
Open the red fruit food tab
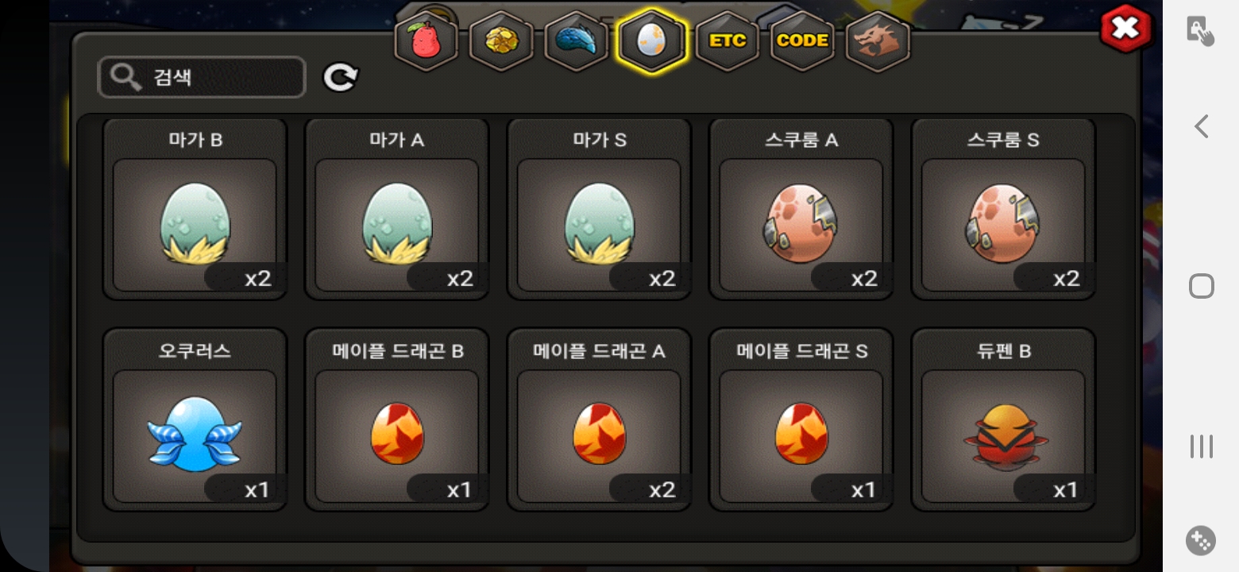(427, 41)
